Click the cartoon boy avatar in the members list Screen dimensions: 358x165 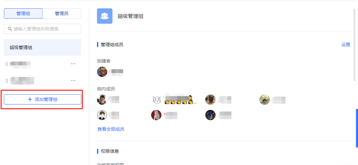(102, 115)
